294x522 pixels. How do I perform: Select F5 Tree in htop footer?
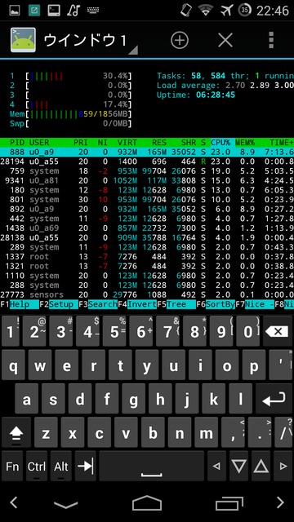(x=176, y=304)
